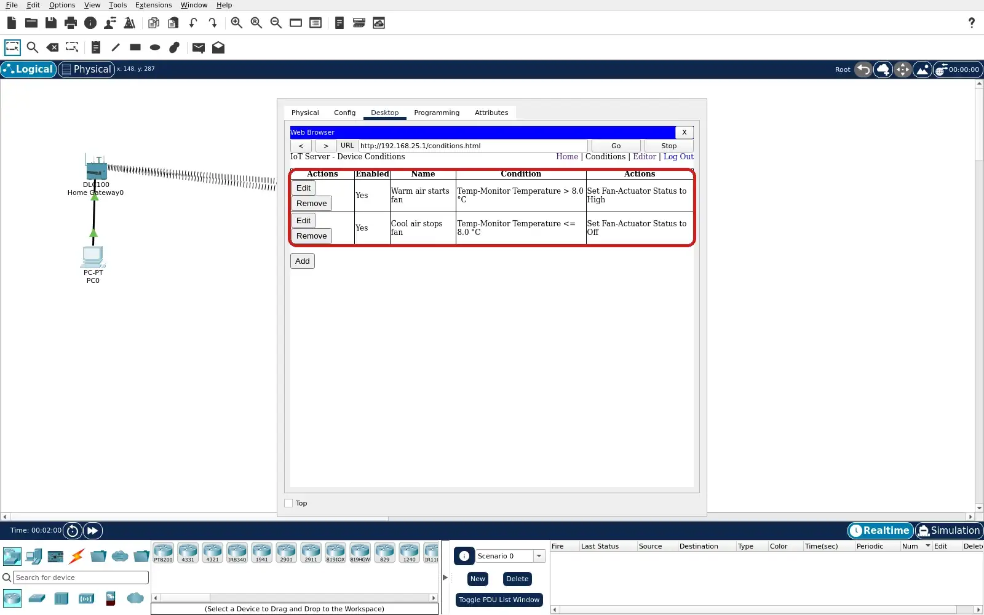Click the zoom in magnifier icon
Viewport: 984px width, 615px height.
click(237, 23)
